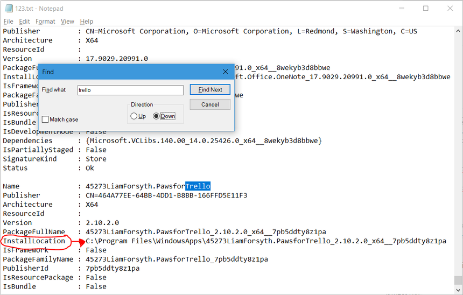Click the circled InstallLocation label
Viewport: 463px width, 295px height.
click(x=34, y=241)
